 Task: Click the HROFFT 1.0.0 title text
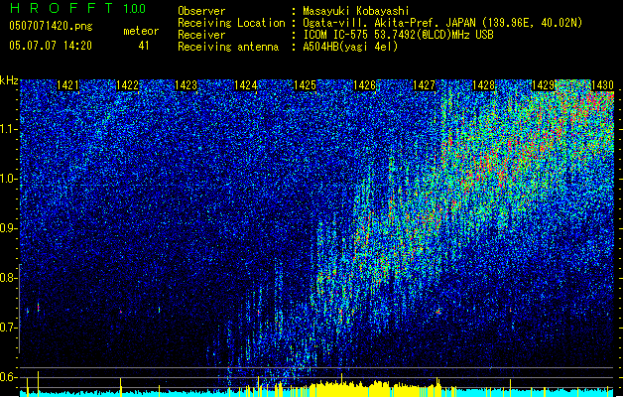coord(77,8)
